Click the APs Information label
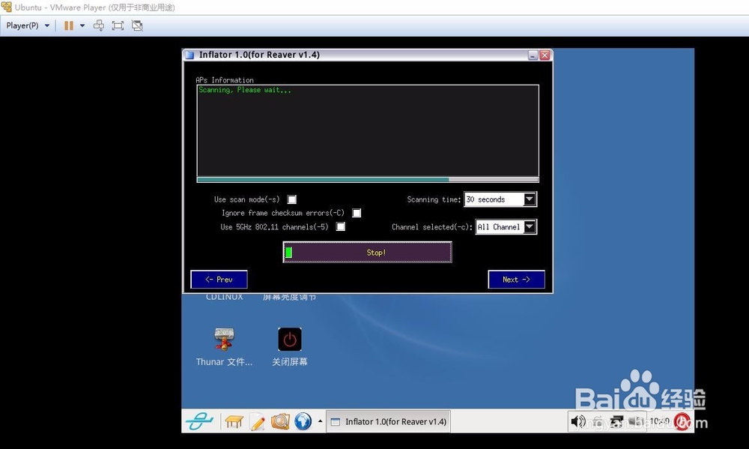 point(225,80)
